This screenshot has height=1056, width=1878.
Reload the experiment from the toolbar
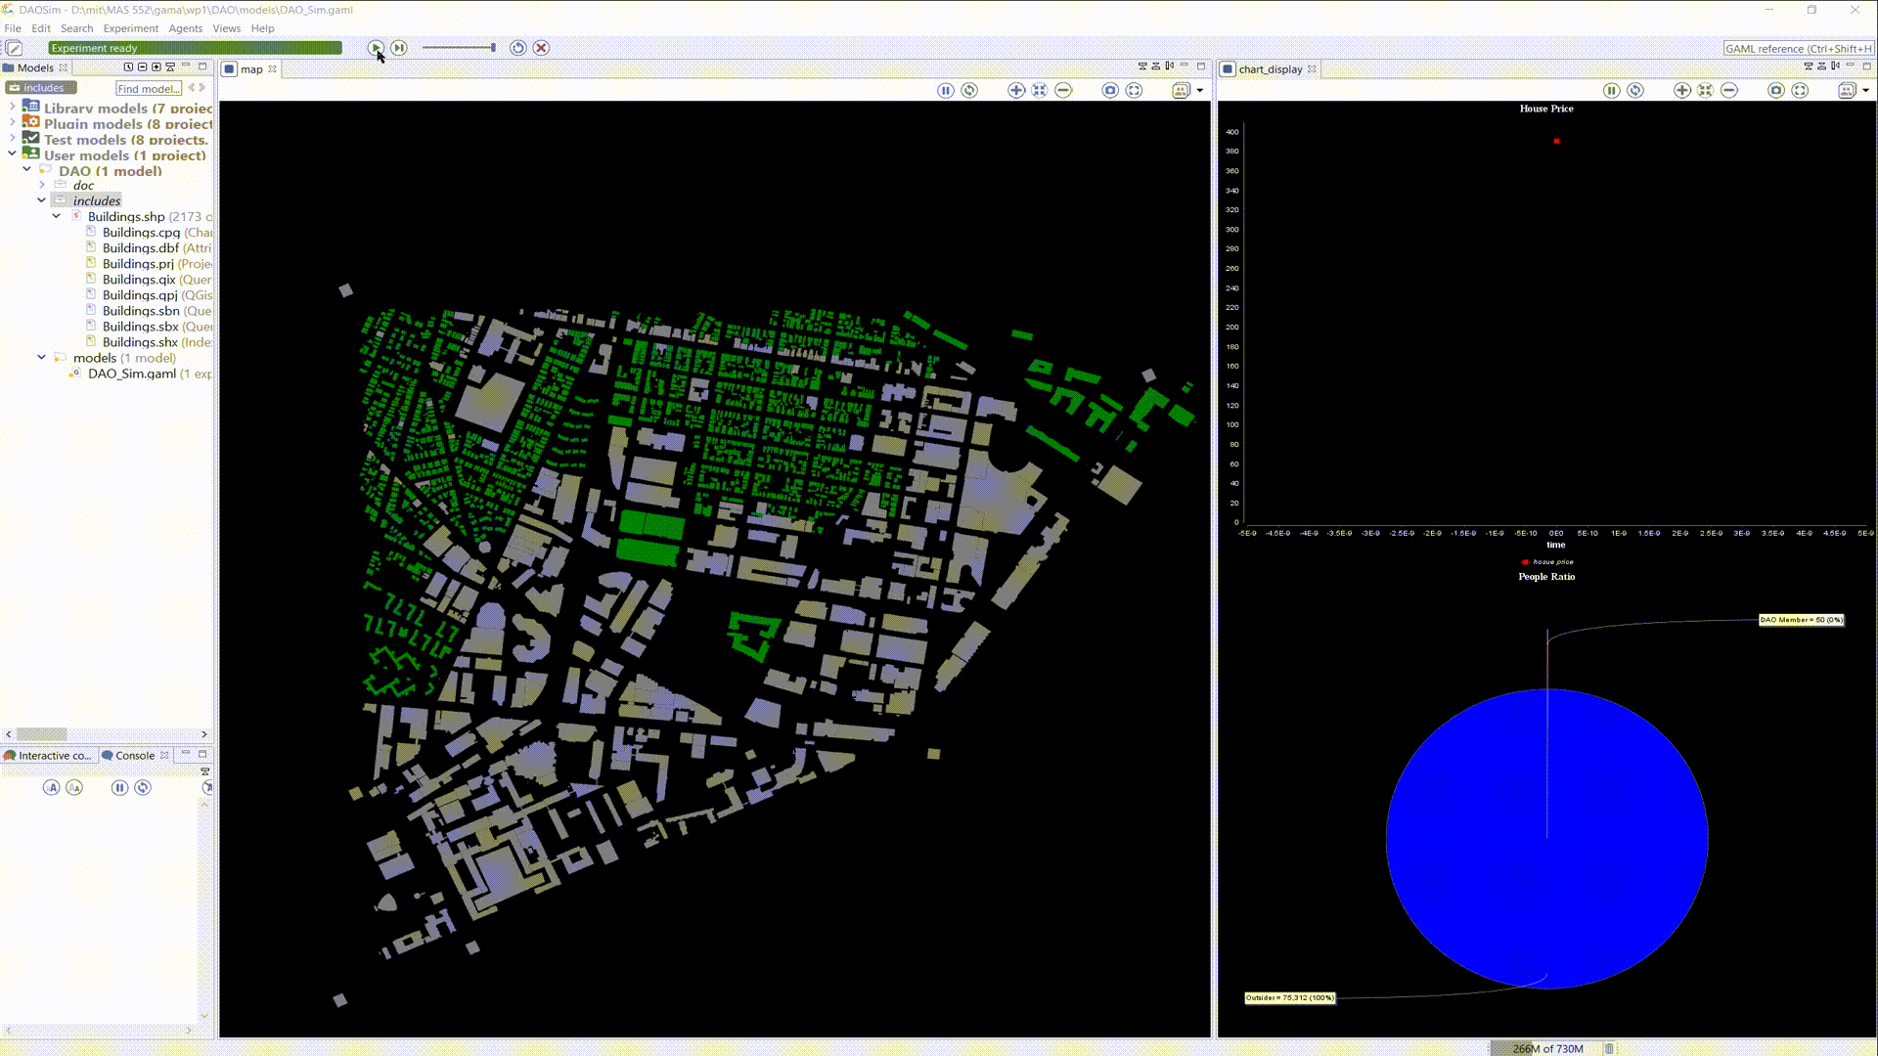pos(518,48)
